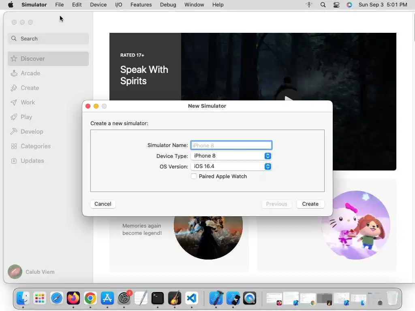Image resolution: width=415 pixels, height=311 pixels.
Task: Click the Work paper plane icon
Action: coord(14,102)
